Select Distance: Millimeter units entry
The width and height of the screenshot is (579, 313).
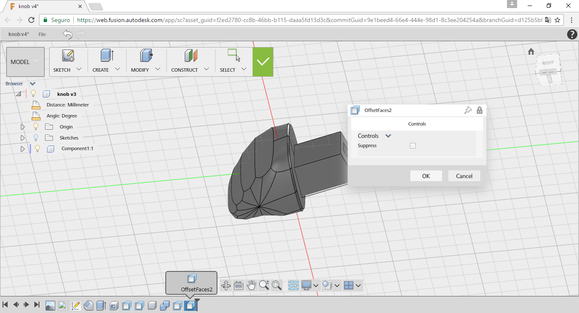[68, 105]
